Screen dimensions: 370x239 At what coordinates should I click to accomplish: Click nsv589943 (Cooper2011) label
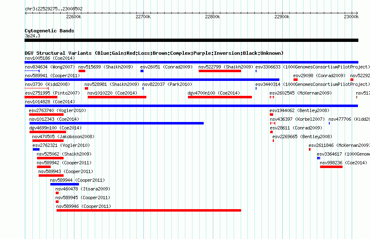(x=66, y=171)
